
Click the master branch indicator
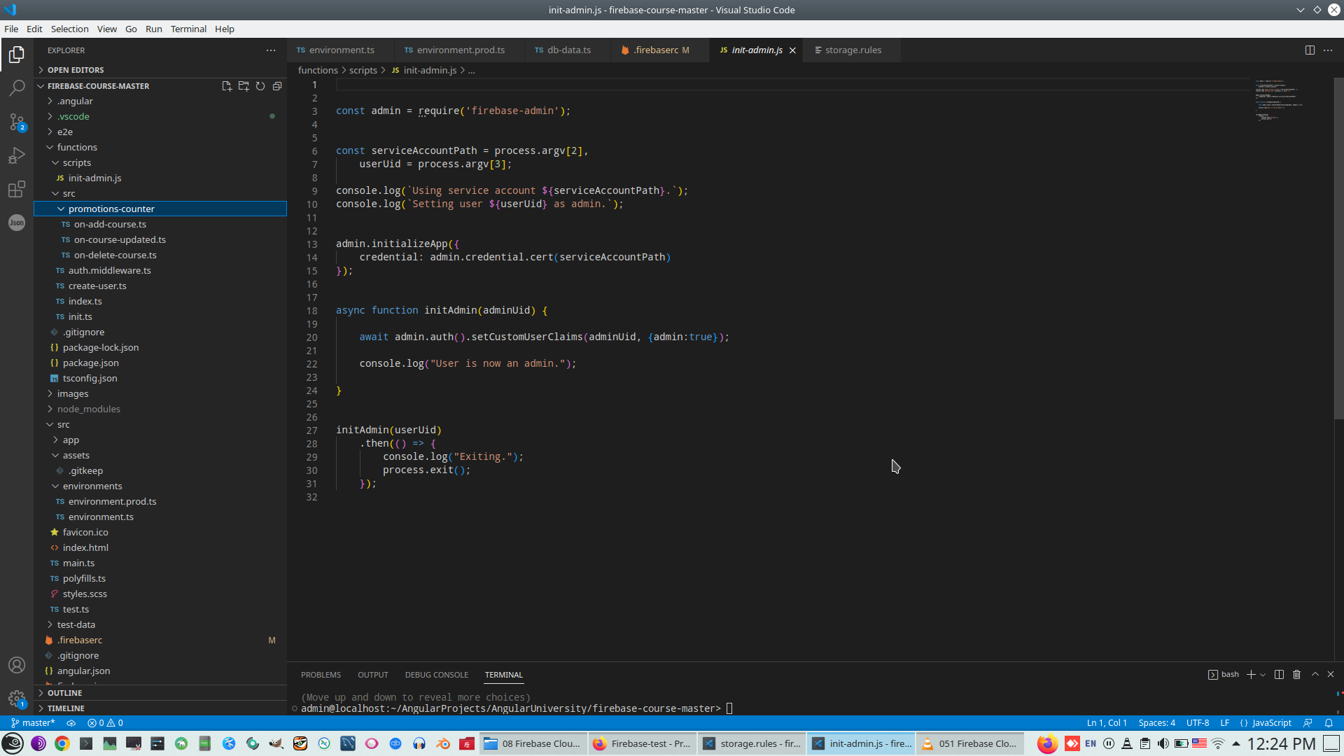tap(33, 723)
